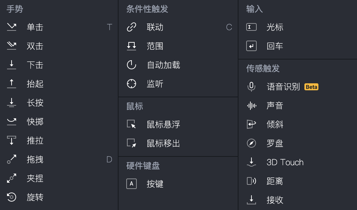Click the 旋转 rotate gesture icon

point(12,197)
